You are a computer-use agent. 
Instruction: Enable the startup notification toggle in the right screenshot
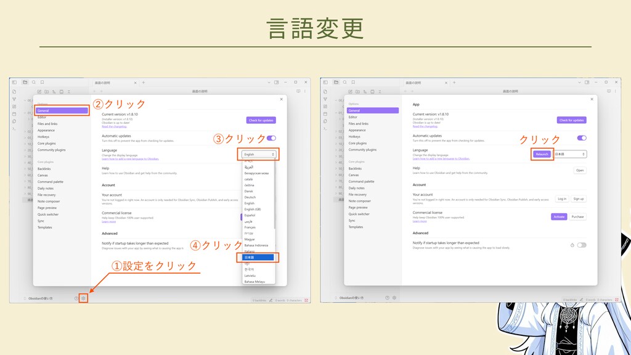[x=582, y=245]
